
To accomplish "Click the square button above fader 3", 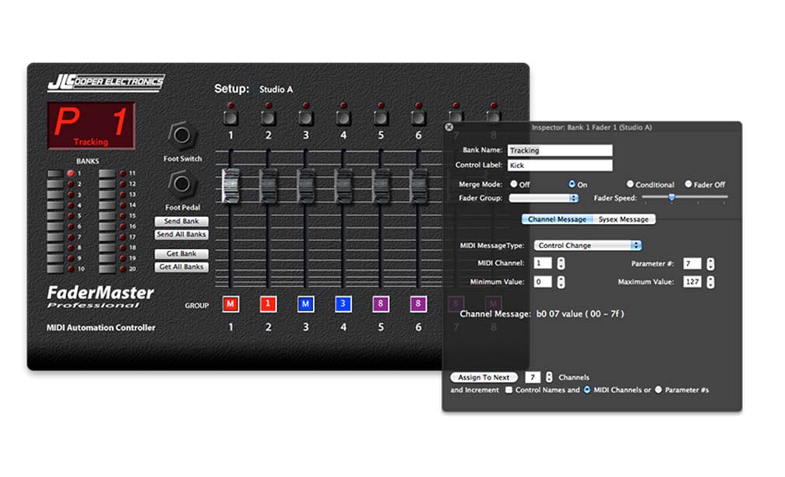I will coord(306,118).
